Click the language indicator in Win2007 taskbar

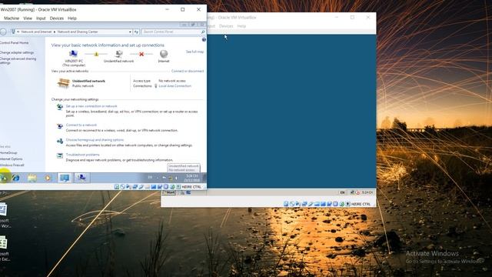[151, 178]
